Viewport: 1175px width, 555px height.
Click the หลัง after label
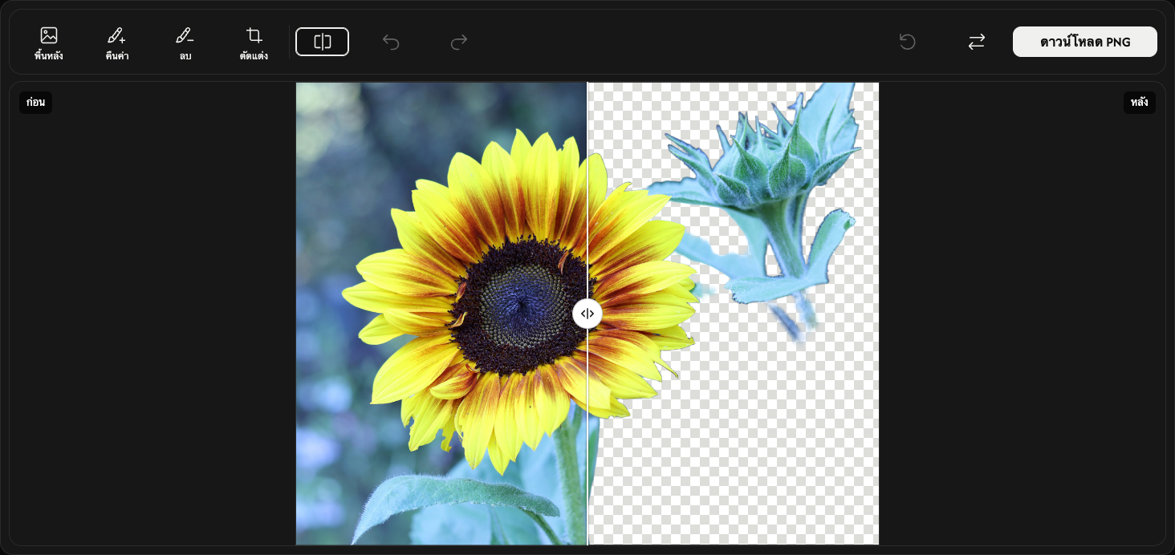[1139, 102]
